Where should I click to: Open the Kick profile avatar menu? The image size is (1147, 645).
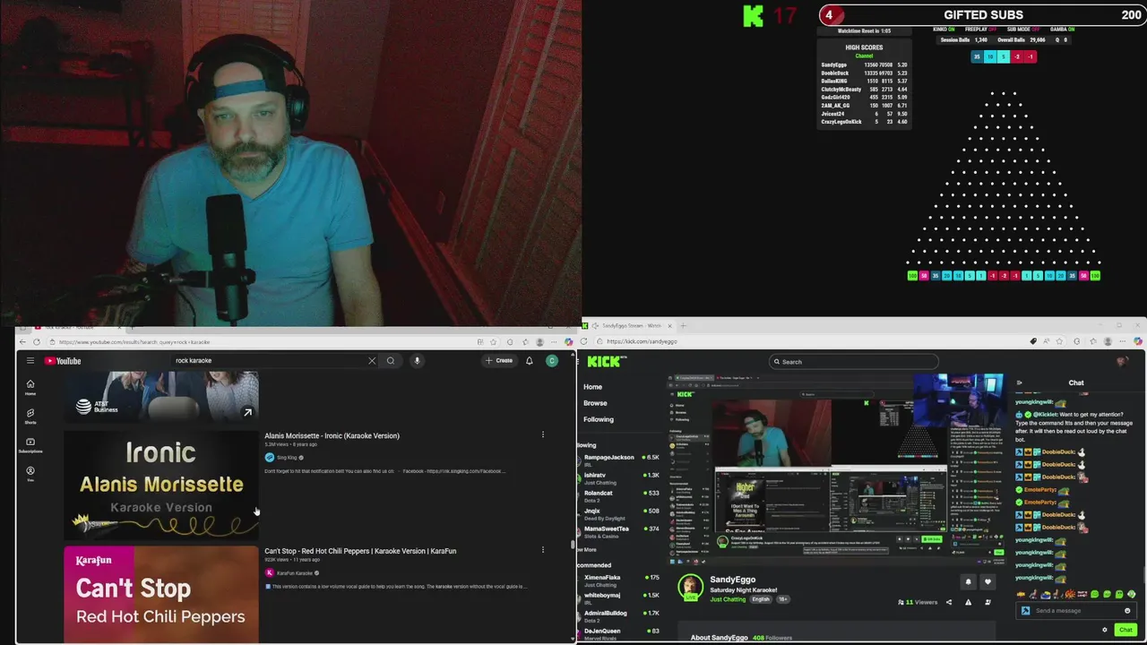[1123, 362]
